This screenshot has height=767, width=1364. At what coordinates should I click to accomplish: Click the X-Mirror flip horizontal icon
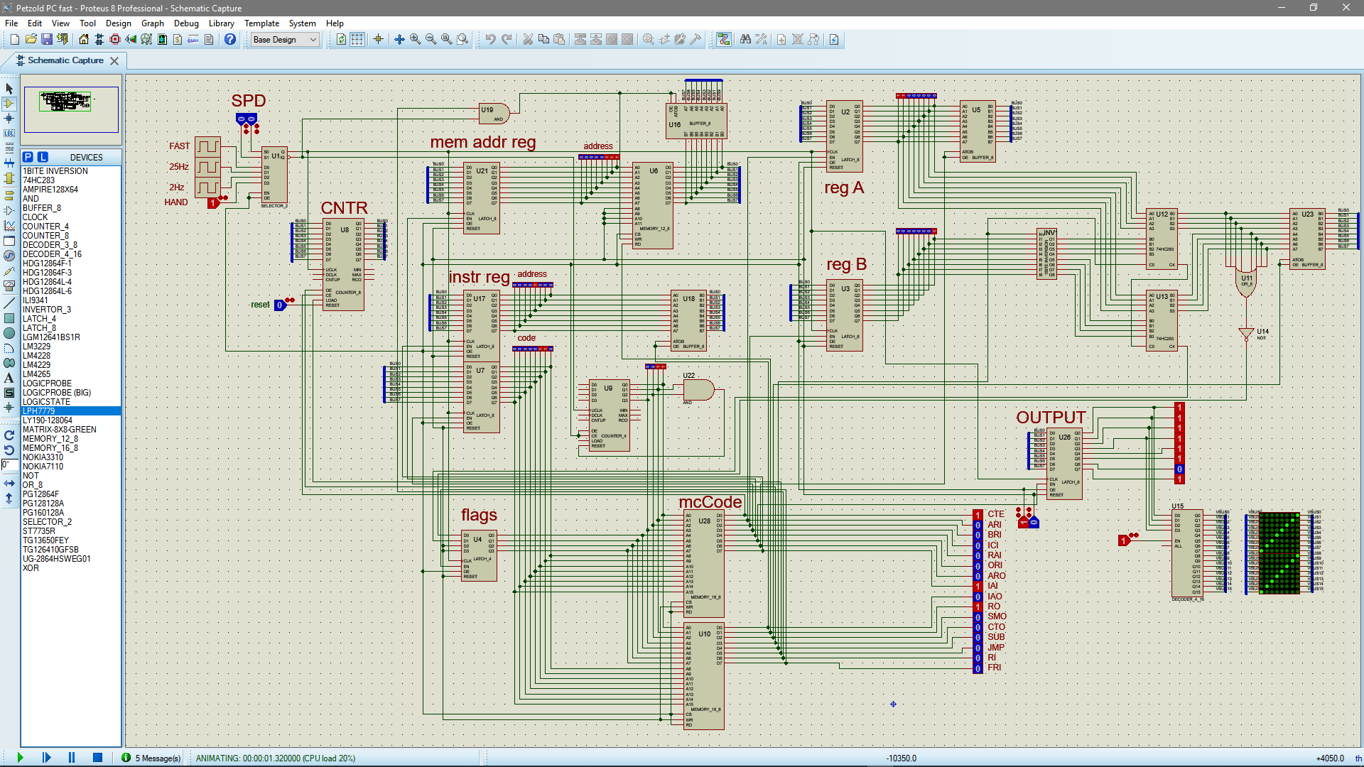9,483
